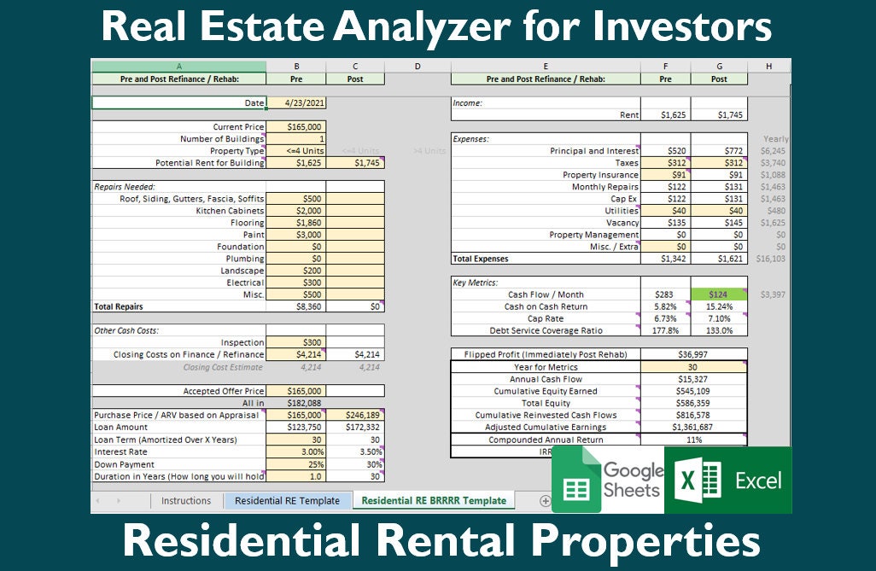Screen dimensions: 876x571
Task: Click Adjusted Cumulative Earnings $1,361,687
Action: [694, 427]
